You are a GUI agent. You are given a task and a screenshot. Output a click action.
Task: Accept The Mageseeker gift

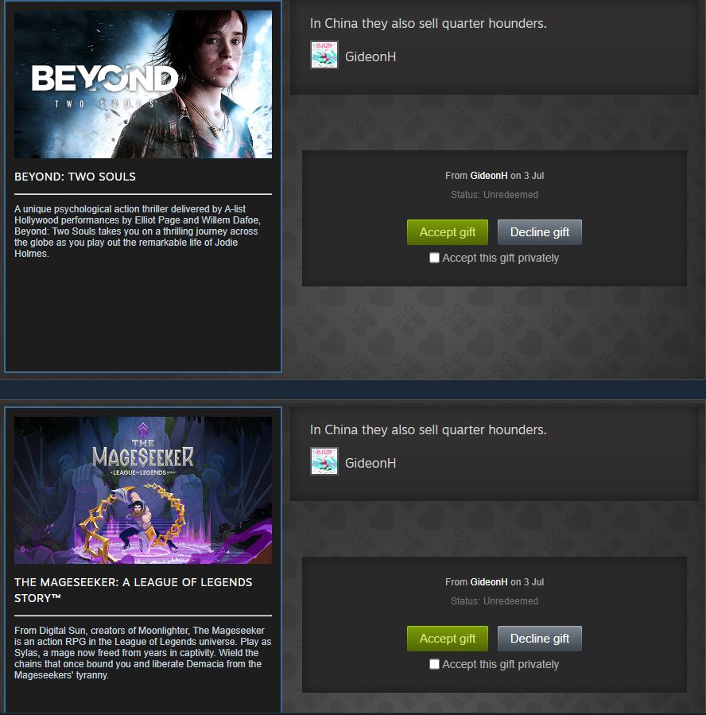click(447, 639)
